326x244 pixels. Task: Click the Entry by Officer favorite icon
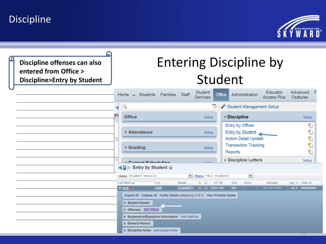coord(311,125)
